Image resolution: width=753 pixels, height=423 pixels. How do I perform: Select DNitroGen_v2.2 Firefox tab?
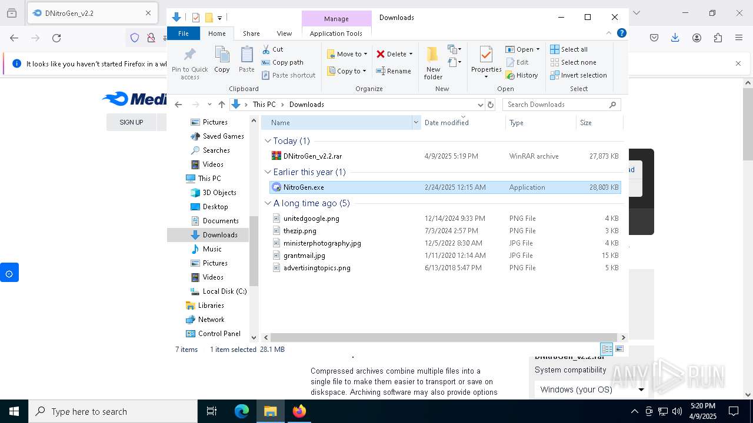91,13
